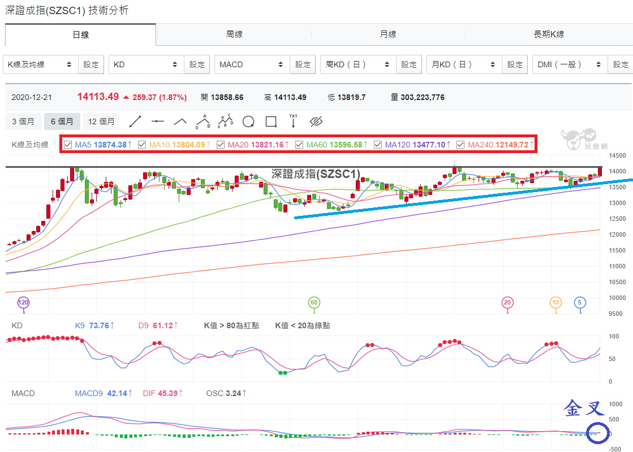Screen dimensions: 633x452
Task: Select the A-B wave drawing tool
Action: [x=203, y=121]
